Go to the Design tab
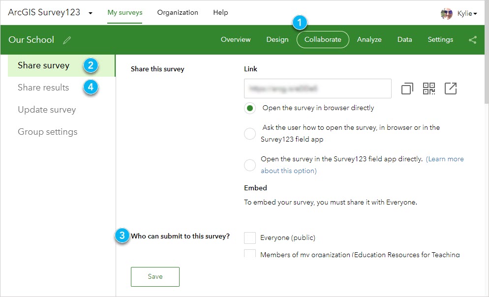 click(x=277, y=40)
